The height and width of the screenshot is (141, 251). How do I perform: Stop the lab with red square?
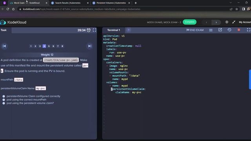tap(239, 30)
